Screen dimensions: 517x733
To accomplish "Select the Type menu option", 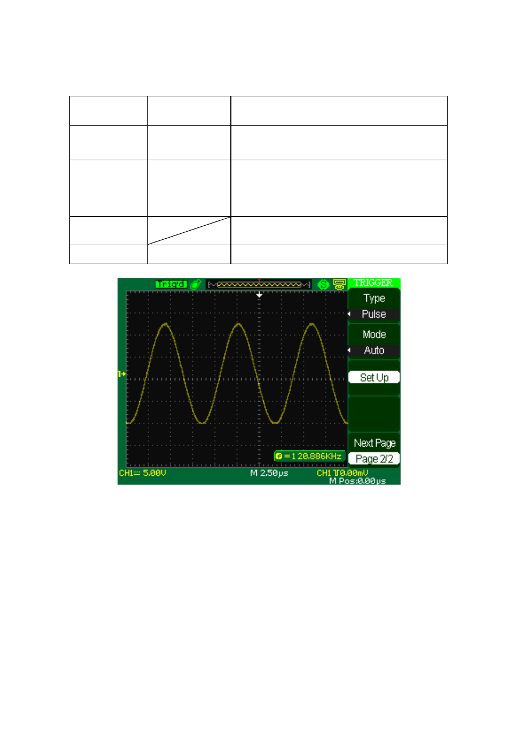I will pos(374,298).
